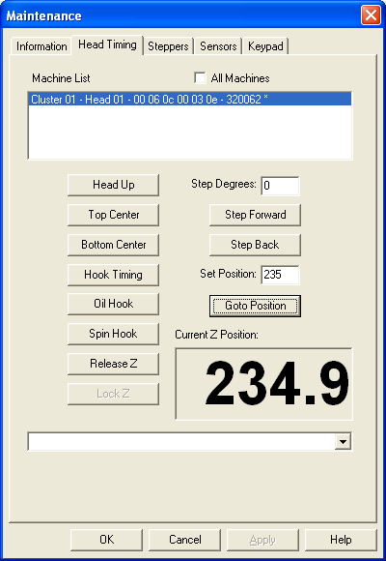Screen dimensions: 386x561
Task: Close the Maintenance window
Action: [x=371, y=15]
